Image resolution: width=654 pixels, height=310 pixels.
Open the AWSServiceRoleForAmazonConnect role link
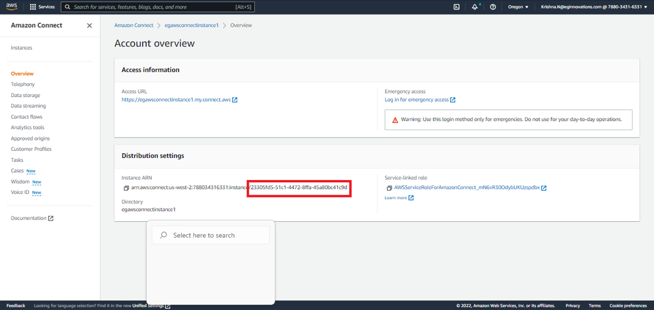point(467,188)
